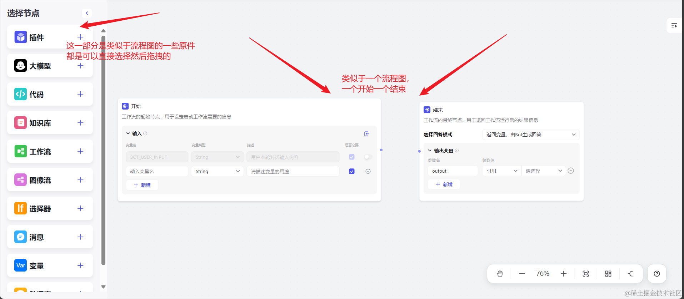The height and width of the screenshot is (299, 684).
Task: Toggle the disabled BOT_USER_INPUT required checkbox
Action: pos(352,157)
